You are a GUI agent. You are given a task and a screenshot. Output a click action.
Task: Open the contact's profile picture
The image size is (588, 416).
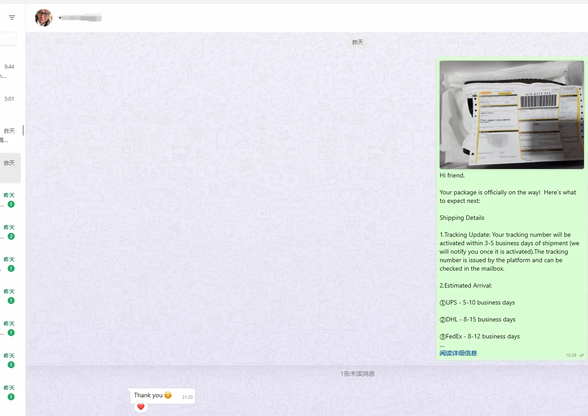pyautogui.click(x=44, y=18)
